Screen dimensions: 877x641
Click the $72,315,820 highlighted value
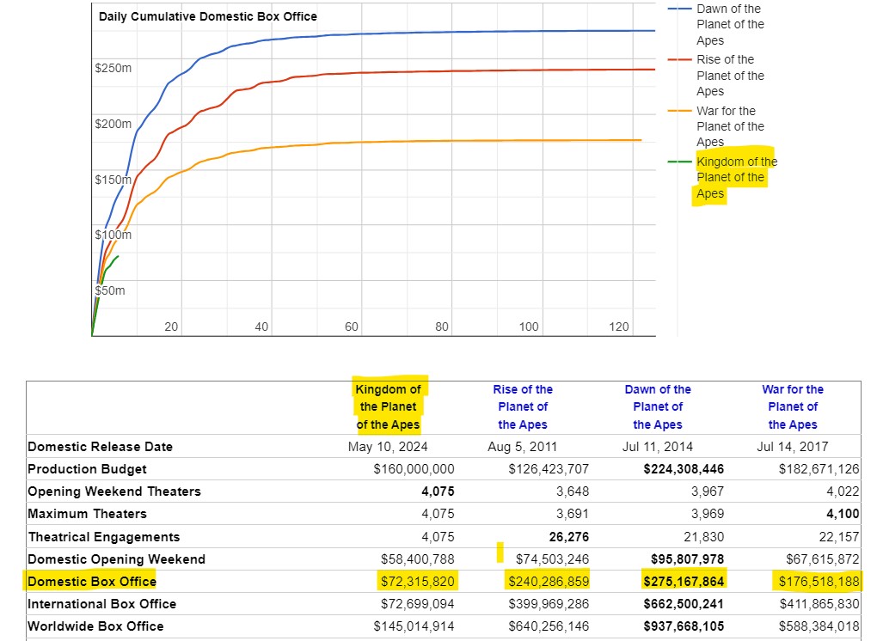pos(417,582)
